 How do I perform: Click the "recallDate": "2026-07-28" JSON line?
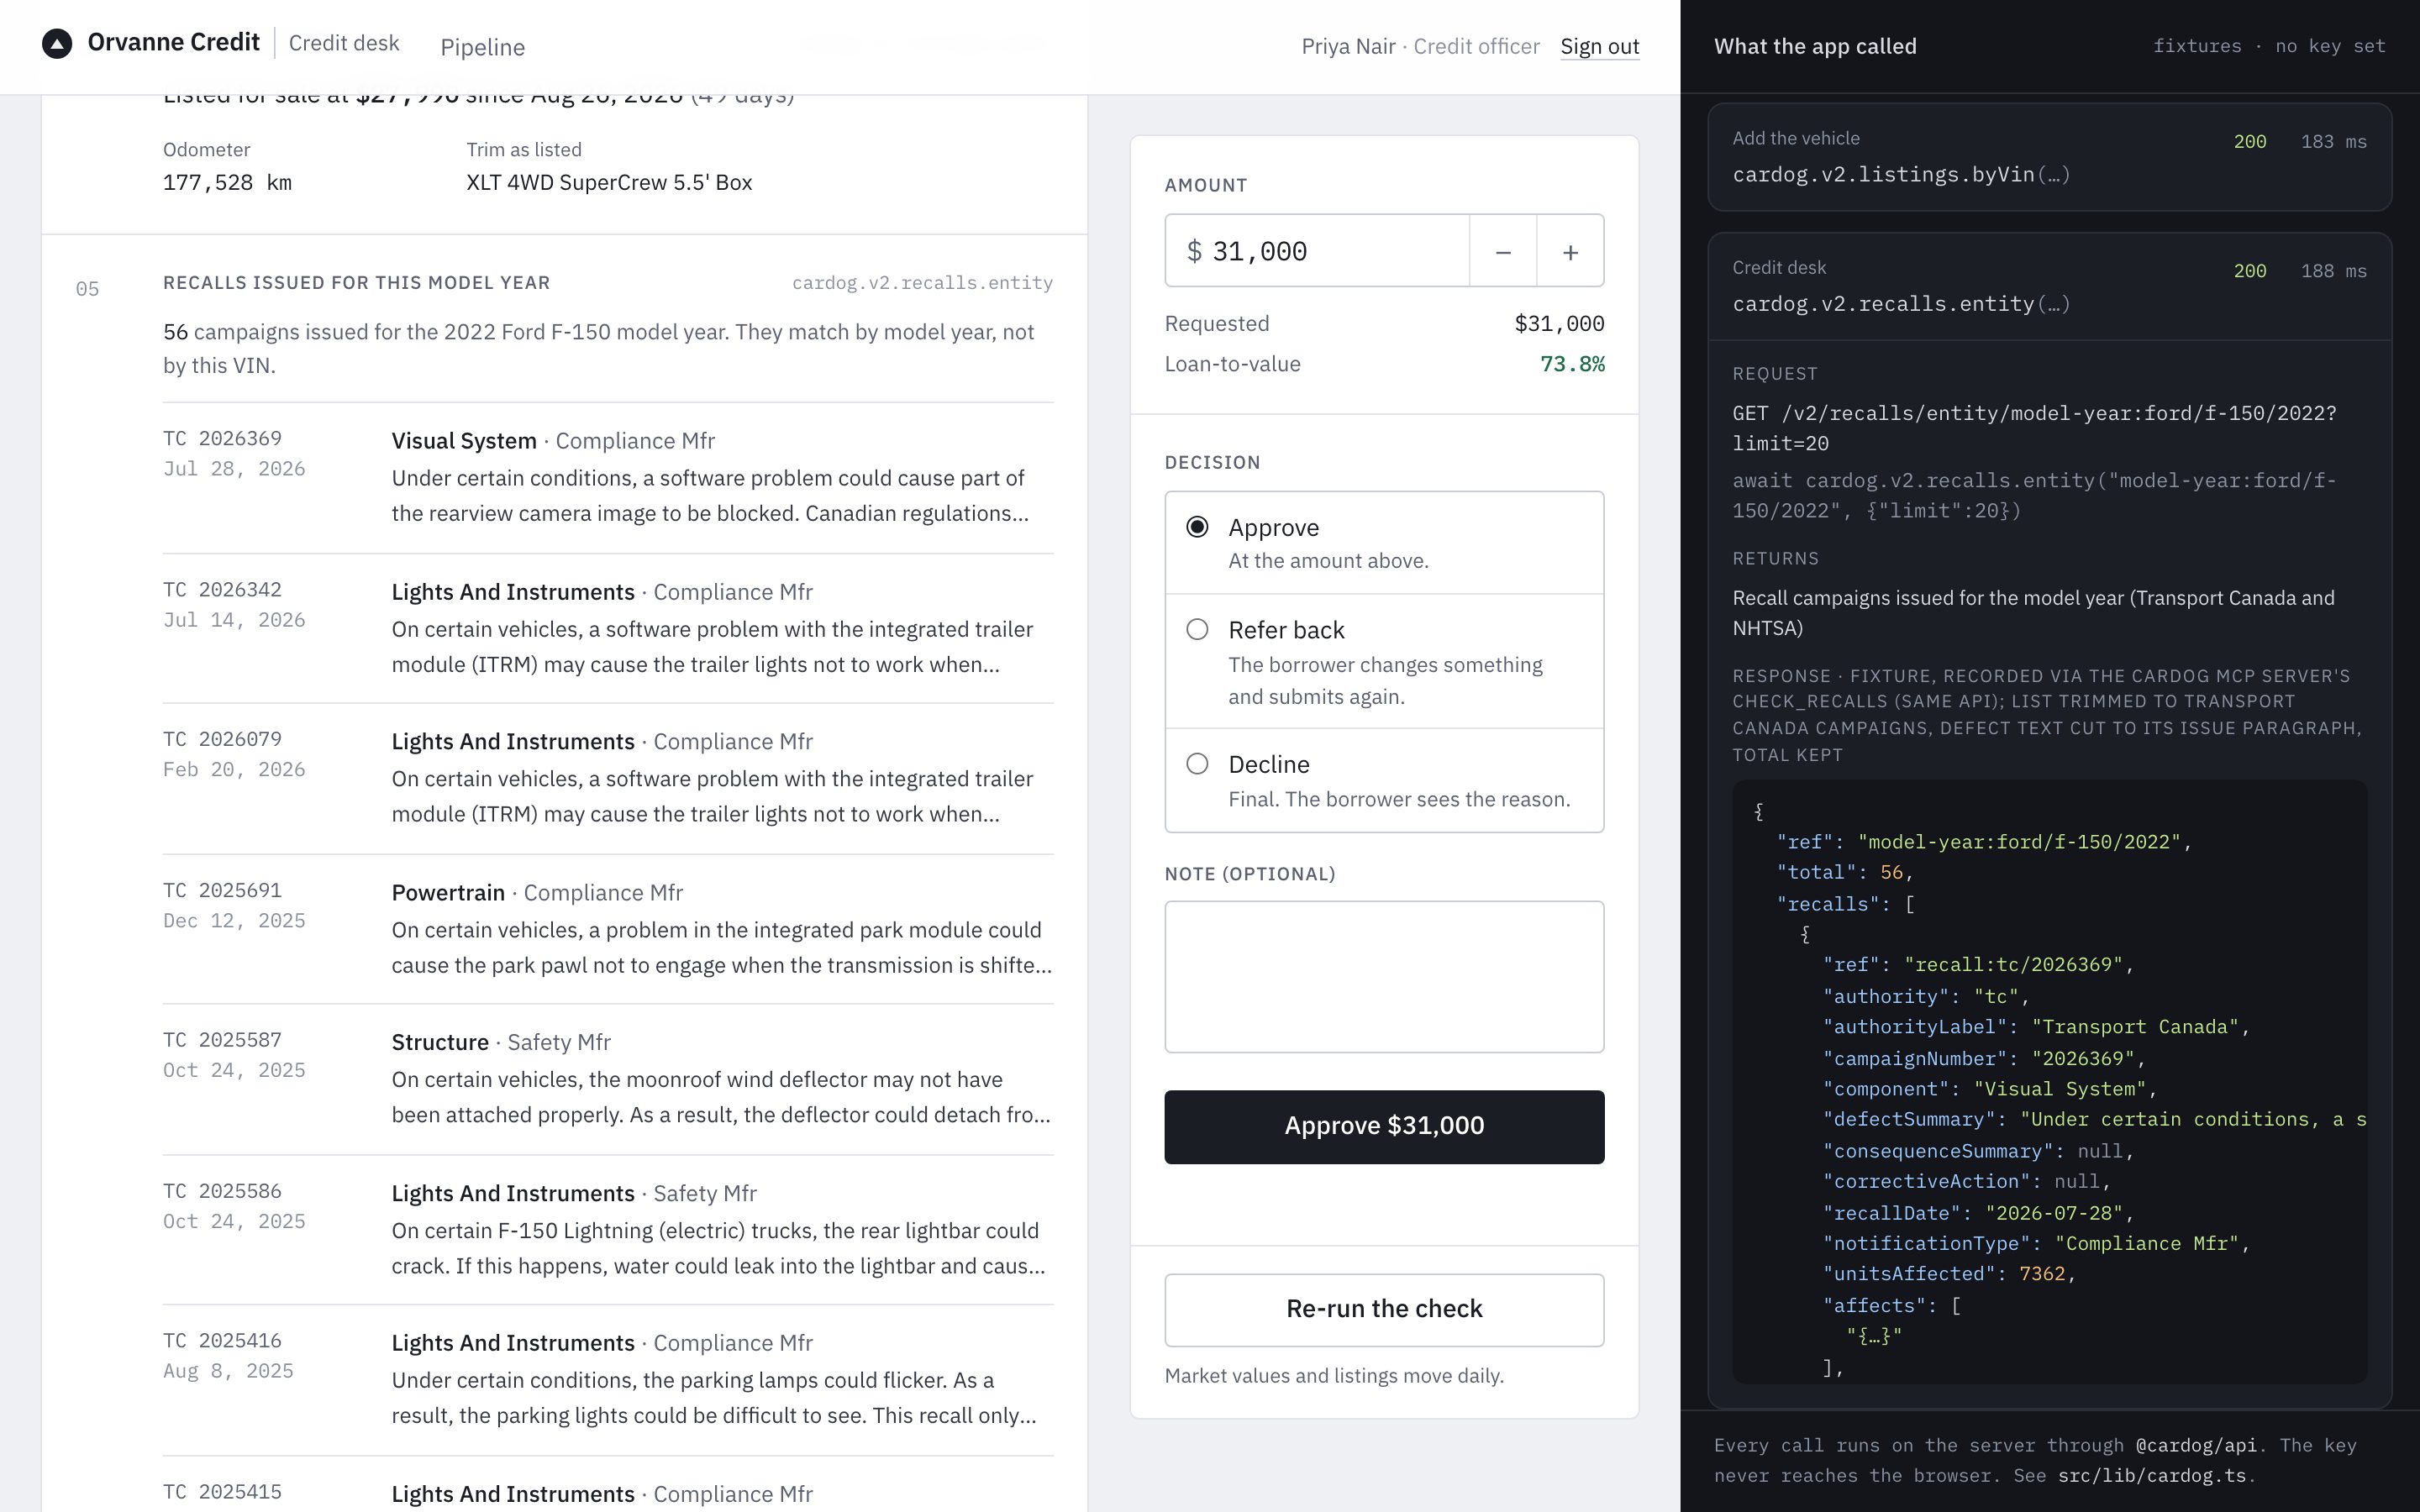point(1977,1213)
